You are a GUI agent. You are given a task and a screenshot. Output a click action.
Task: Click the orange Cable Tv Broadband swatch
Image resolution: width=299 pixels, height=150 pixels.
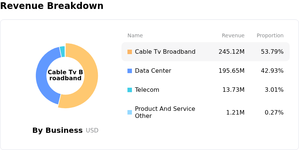(130, 52)
